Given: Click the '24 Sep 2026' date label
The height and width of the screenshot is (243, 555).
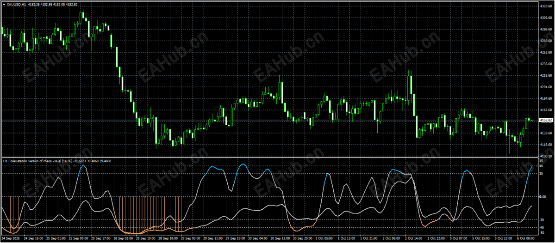Looking at the screenshot, I should tap(10, 238).
